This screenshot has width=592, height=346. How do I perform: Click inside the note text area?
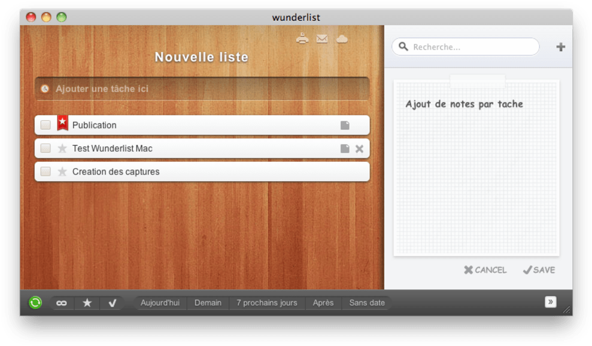pos(476,168)
